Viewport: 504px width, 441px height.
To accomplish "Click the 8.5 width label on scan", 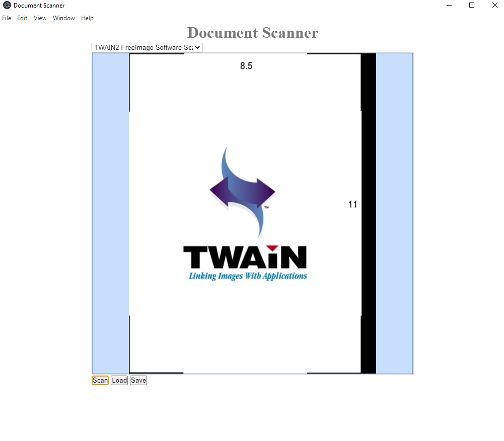I will (x=246, y=66).
